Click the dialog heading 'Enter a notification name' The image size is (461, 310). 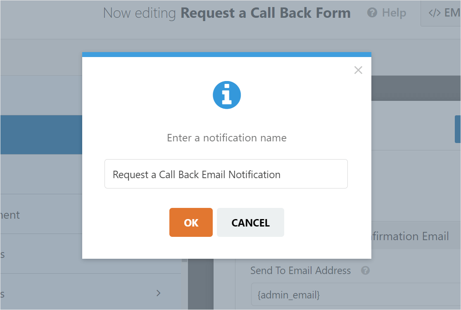tap(226, 138)
